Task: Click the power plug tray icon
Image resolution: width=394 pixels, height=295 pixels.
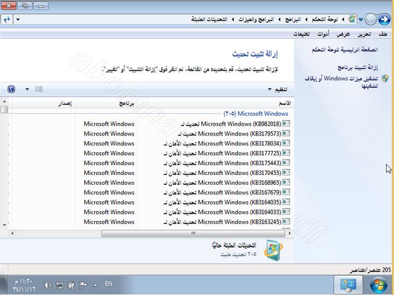Action: point(71,285)
